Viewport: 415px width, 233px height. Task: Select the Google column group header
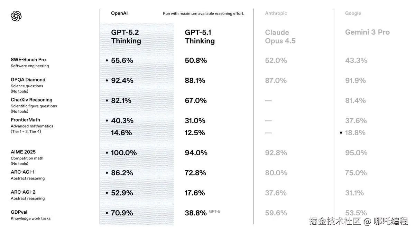pyautogui.click(x=353, y=13)
